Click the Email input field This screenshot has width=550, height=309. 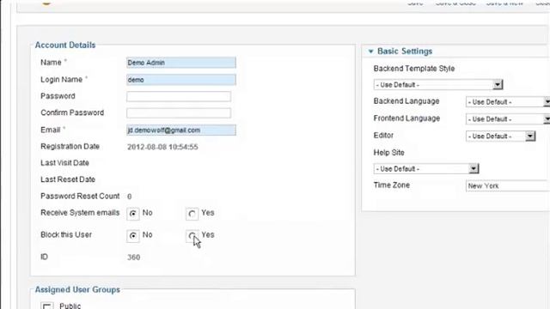click(x=181, y=130)
